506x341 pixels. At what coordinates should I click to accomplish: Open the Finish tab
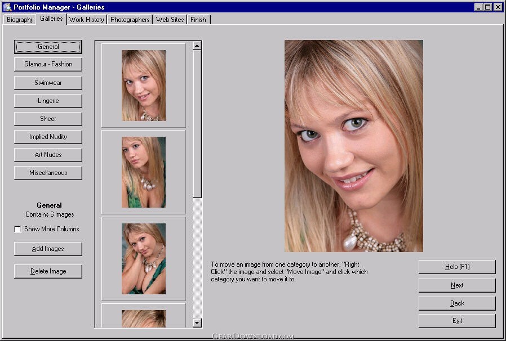tap(198, 20)
